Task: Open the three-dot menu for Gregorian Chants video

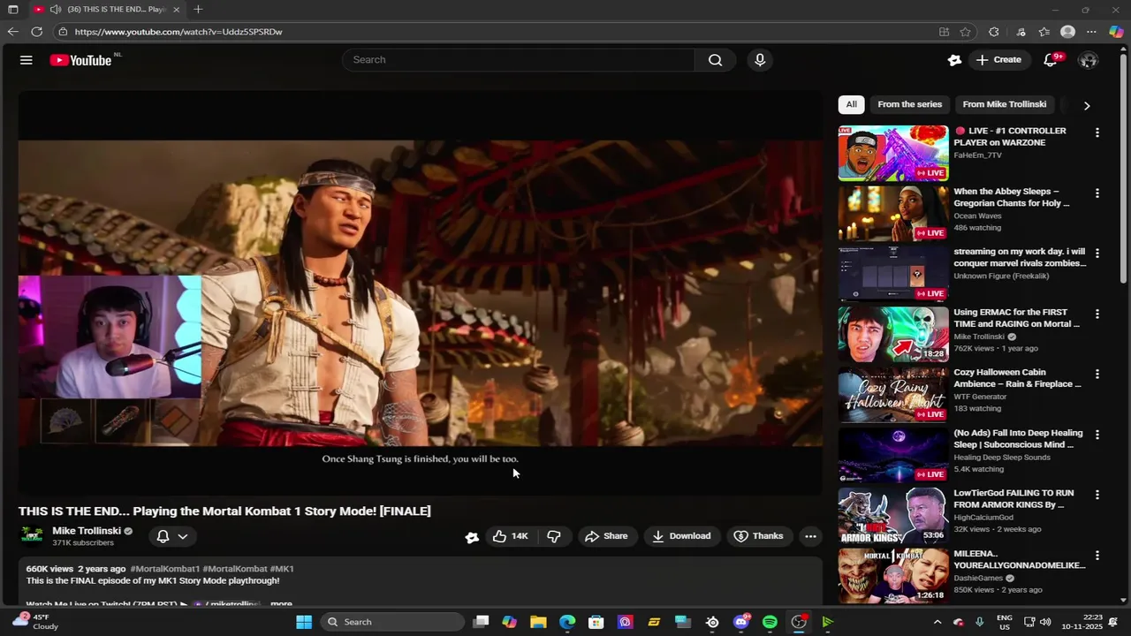Action: click(1097, 193)
